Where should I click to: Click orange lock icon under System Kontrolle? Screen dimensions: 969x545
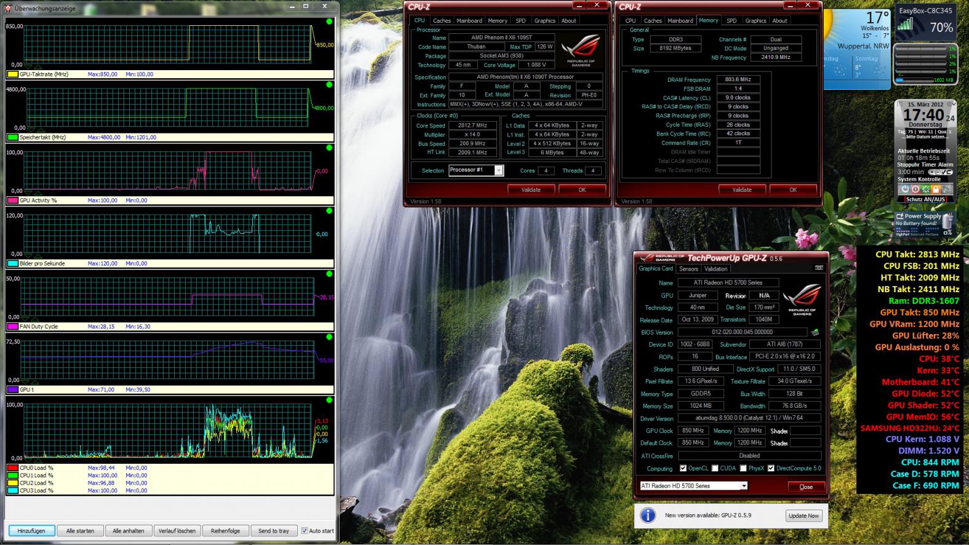(936, 189)
